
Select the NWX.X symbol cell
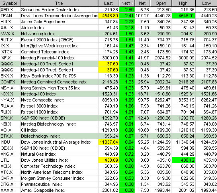coord(10,34)
